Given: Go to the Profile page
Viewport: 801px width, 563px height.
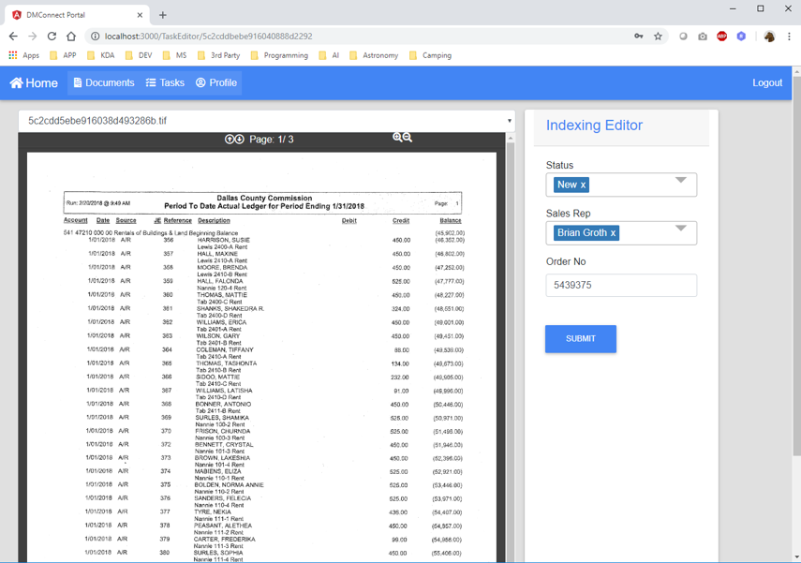Looking at the screenshot, I should tap(216, 82).
